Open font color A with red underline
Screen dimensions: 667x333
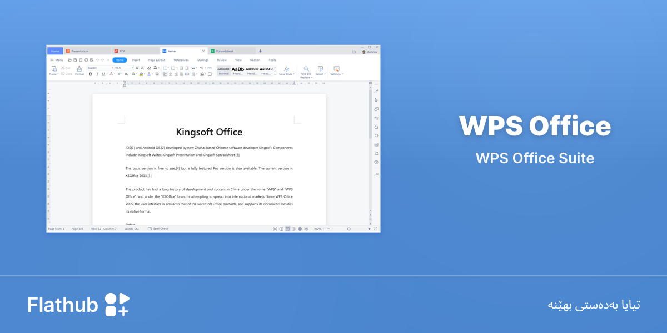tap(111, 74)
